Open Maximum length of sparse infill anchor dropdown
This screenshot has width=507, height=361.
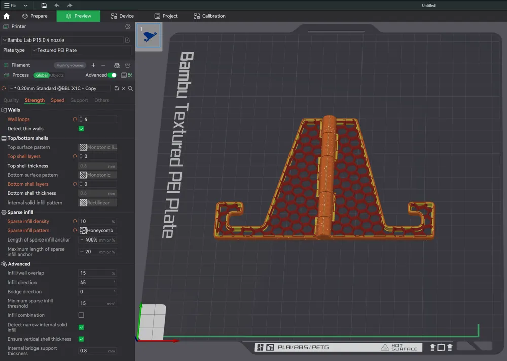tap(98, 252)
